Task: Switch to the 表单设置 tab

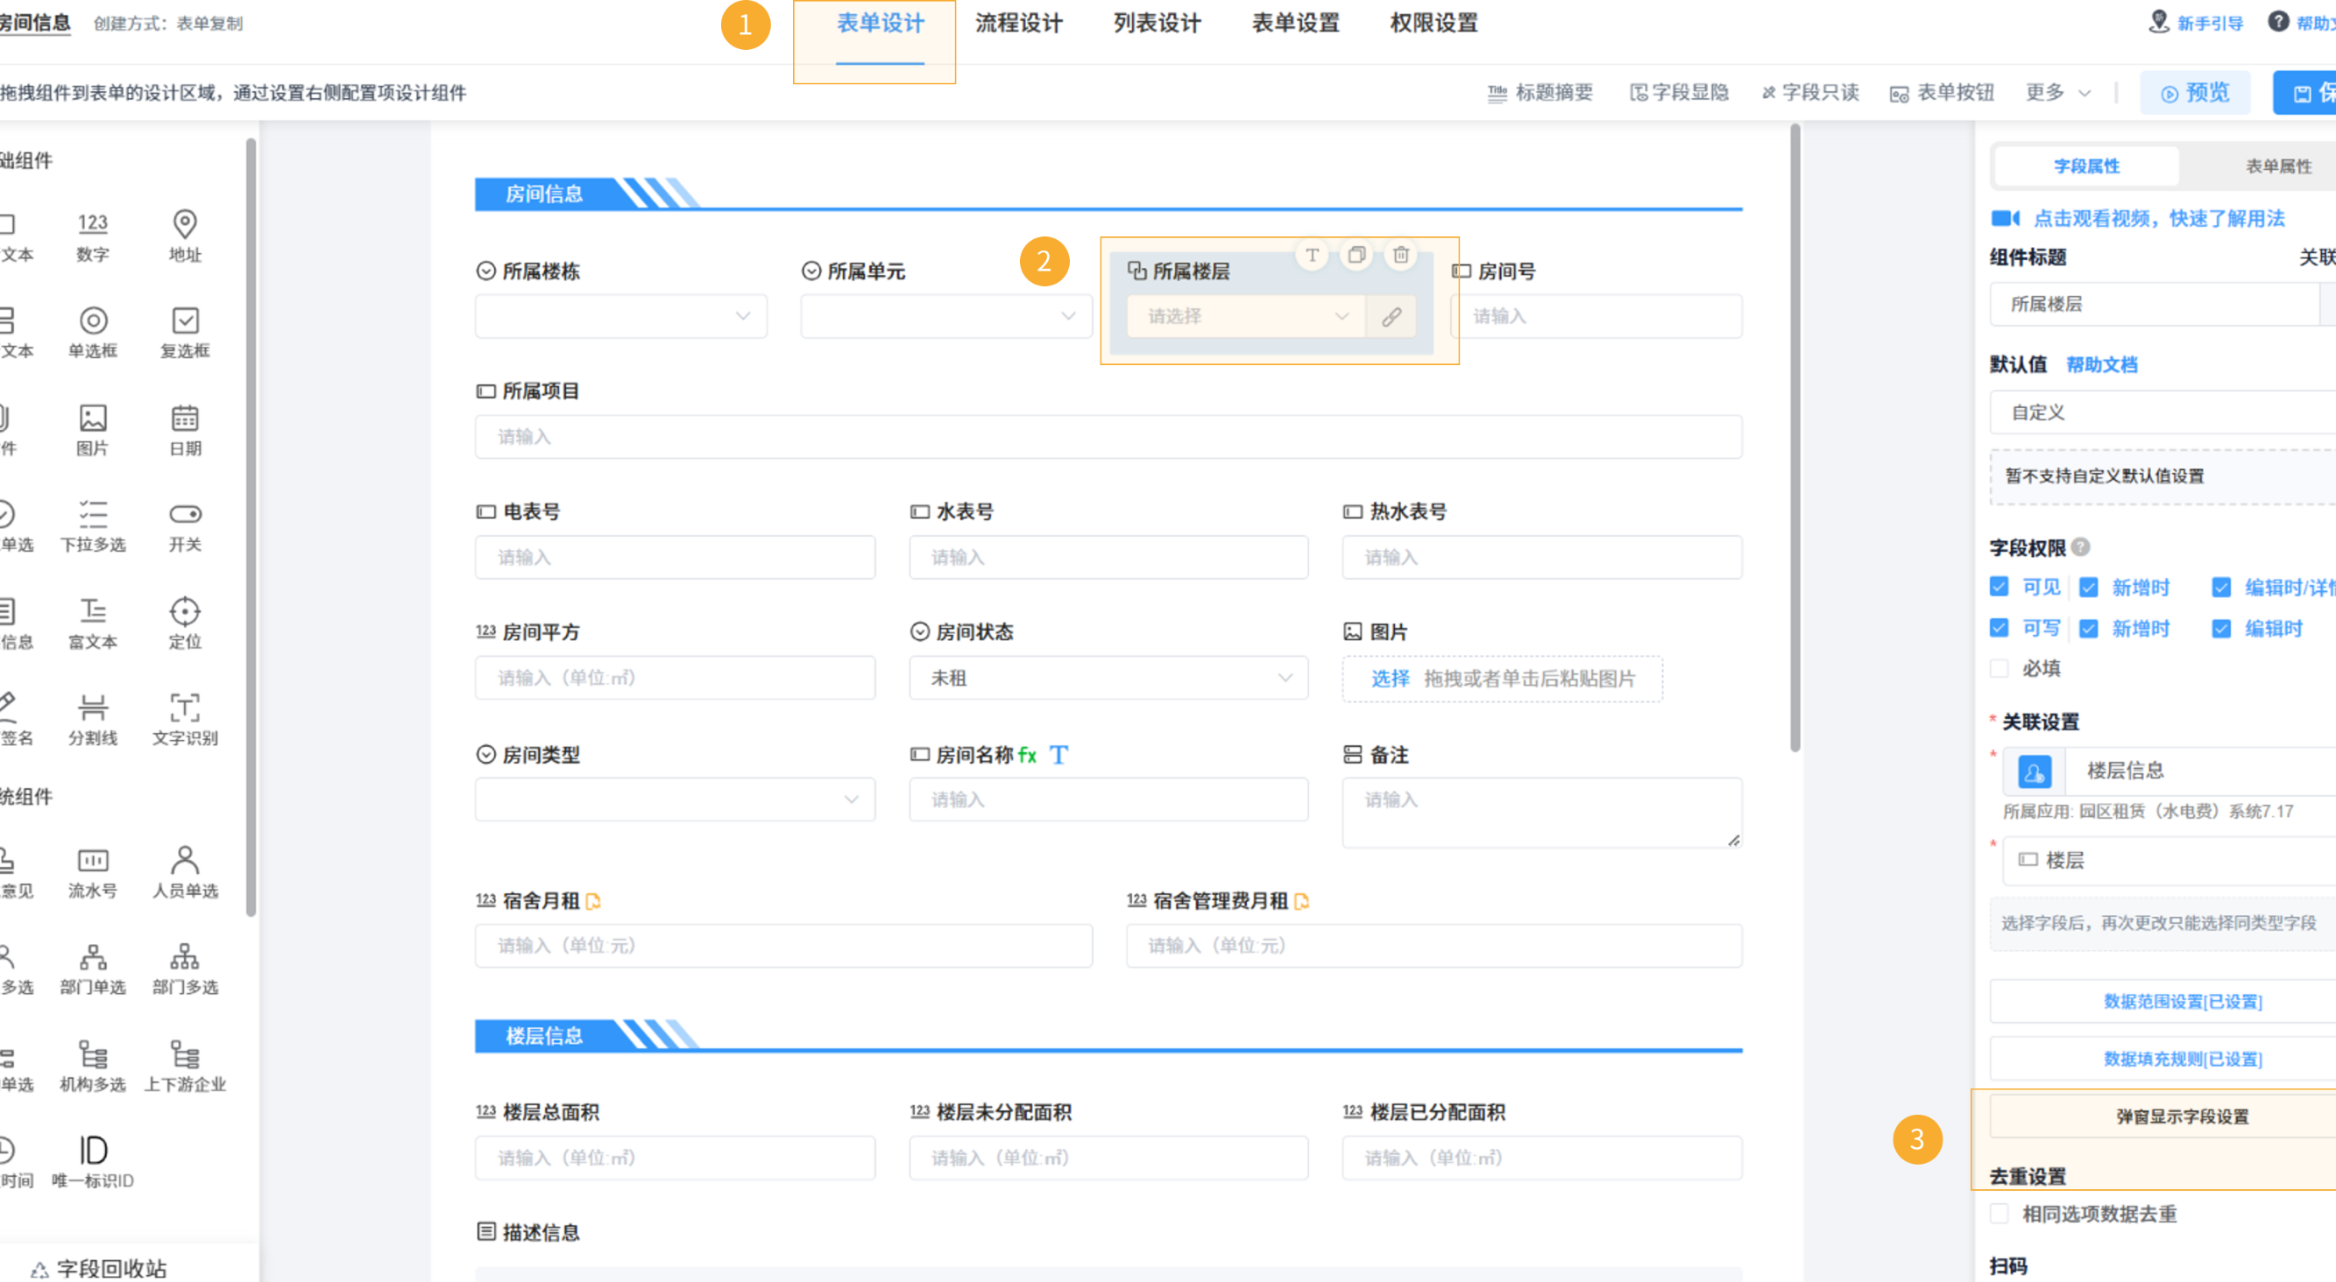Action: (1296, 24)
